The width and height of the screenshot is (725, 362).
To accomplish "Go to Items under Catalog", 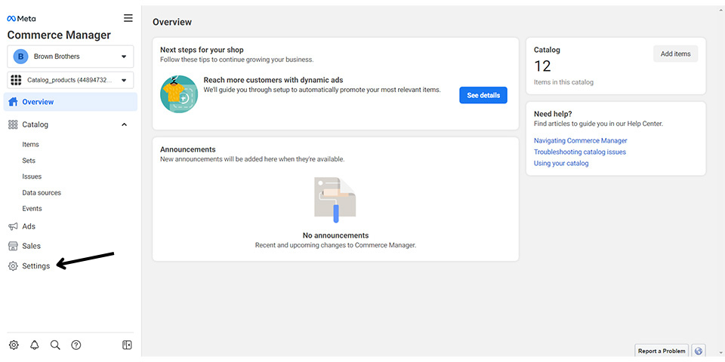I will tap(30, 145).
